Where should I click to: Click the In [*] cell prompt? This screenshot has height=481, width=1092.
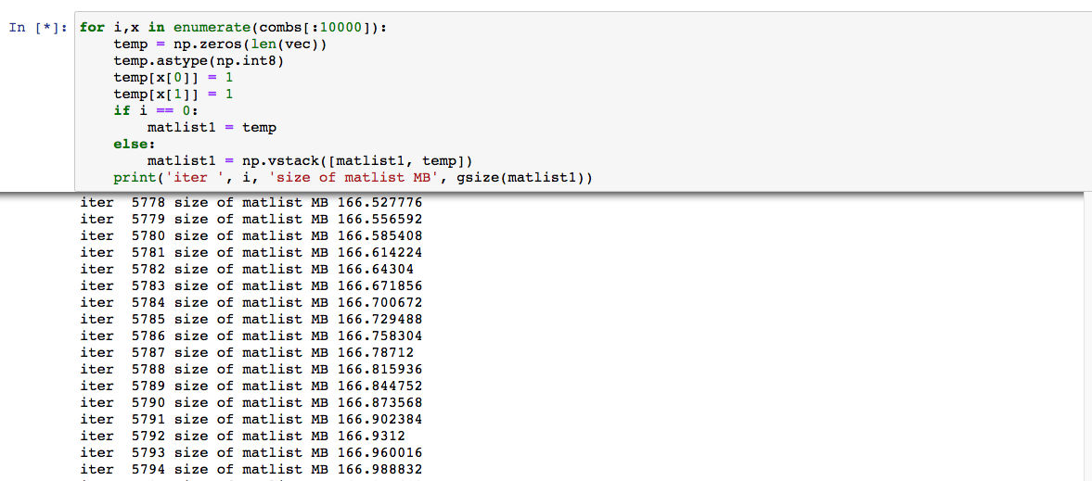[x=39, y=28]
